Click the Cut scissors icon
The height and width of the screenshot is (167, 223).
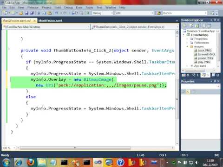39,13
